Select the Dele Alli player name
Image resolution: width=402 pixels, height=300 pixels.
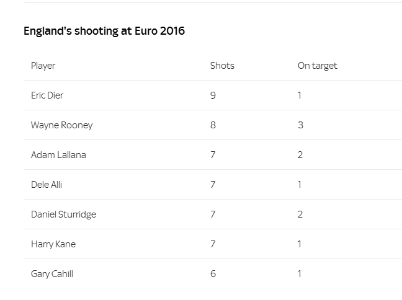(x=47, y=185)
